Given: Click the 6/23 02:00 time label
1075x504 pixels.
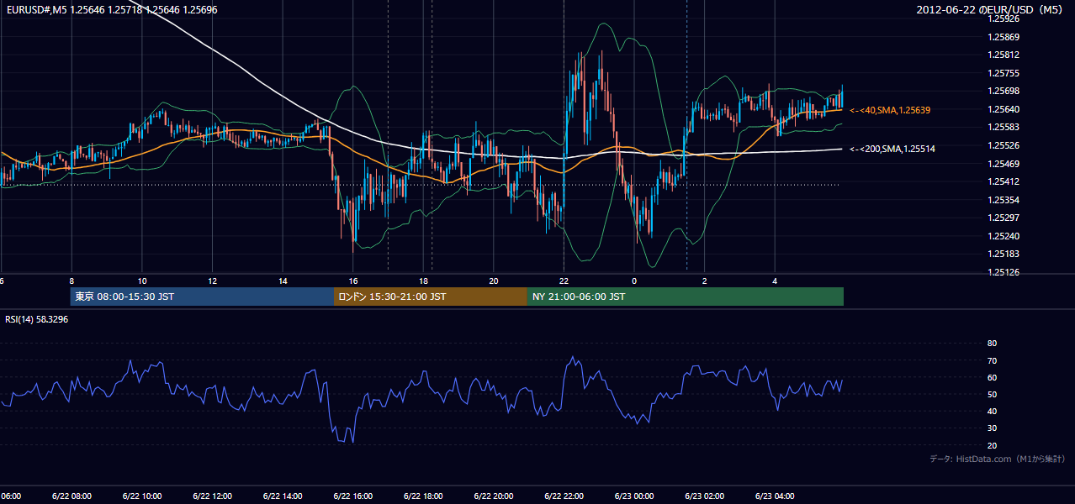Looking at the screenshot, I should (704, 496).
